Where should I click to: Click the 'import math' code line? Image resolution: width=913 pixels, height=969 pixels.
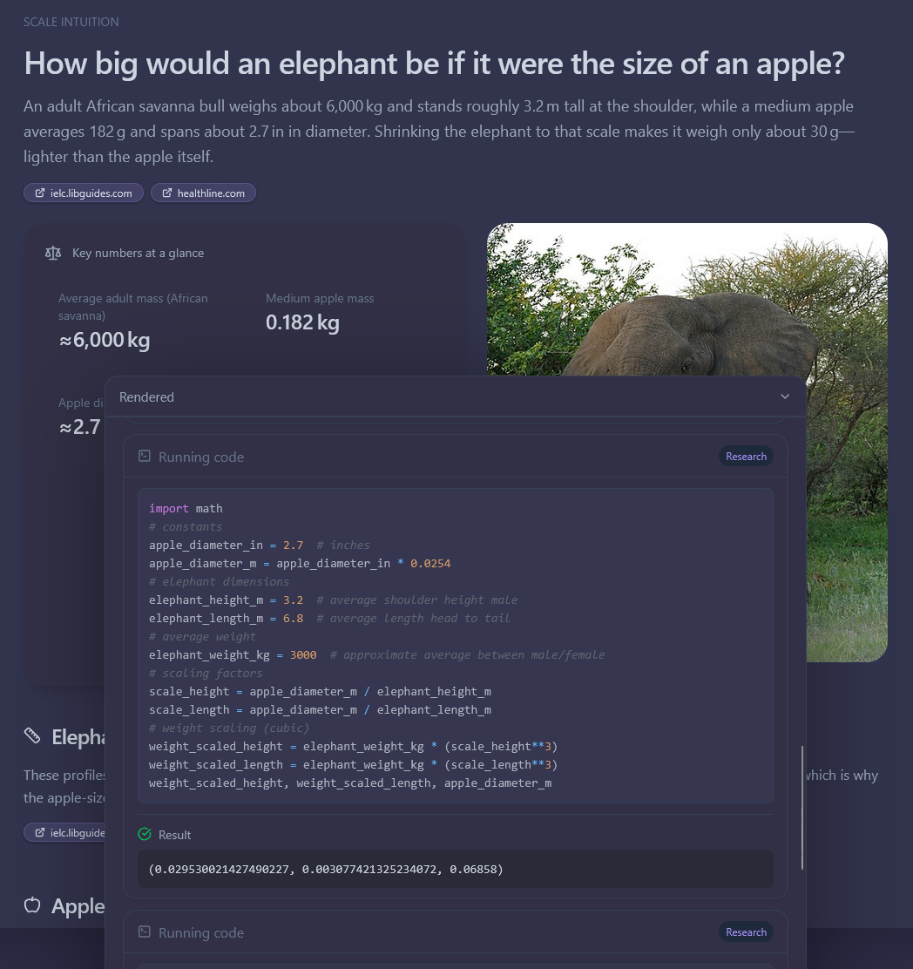point(186,509)
